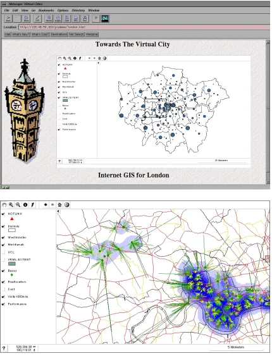Open the Directory menu

click(78, 11)
